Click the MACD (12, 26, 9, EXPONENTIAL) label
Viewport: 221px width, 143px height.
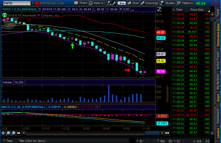23,107
